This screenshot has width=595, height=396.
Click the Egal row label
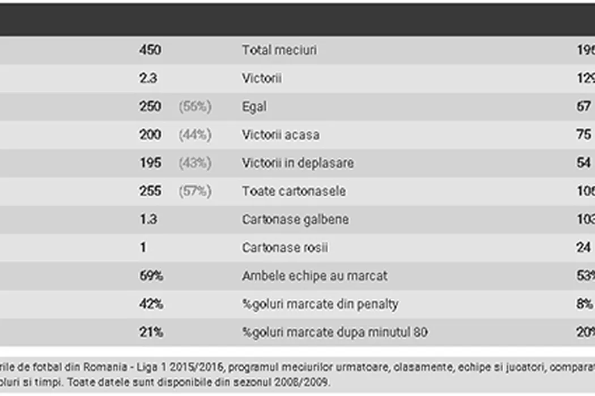[254, 106]
